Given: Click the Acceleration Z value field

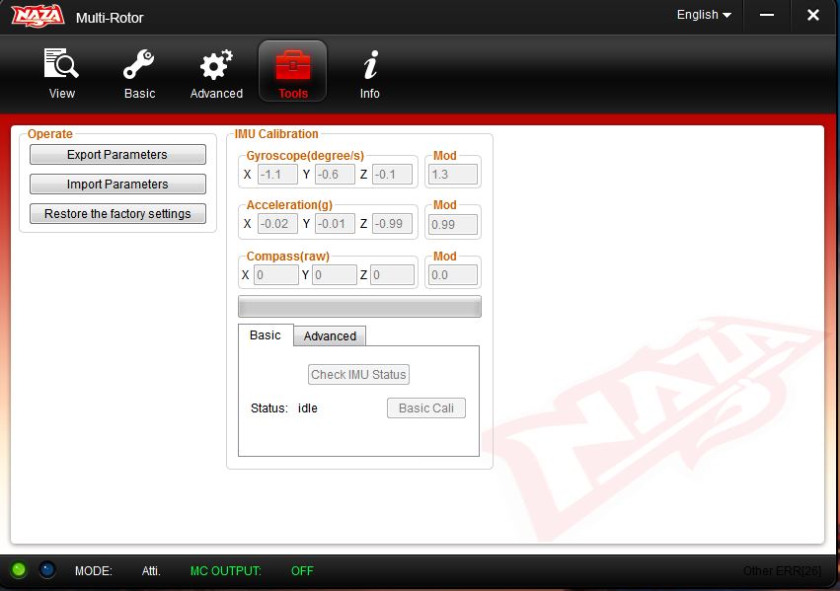Looking at the screenshot, I should (392, 224).
